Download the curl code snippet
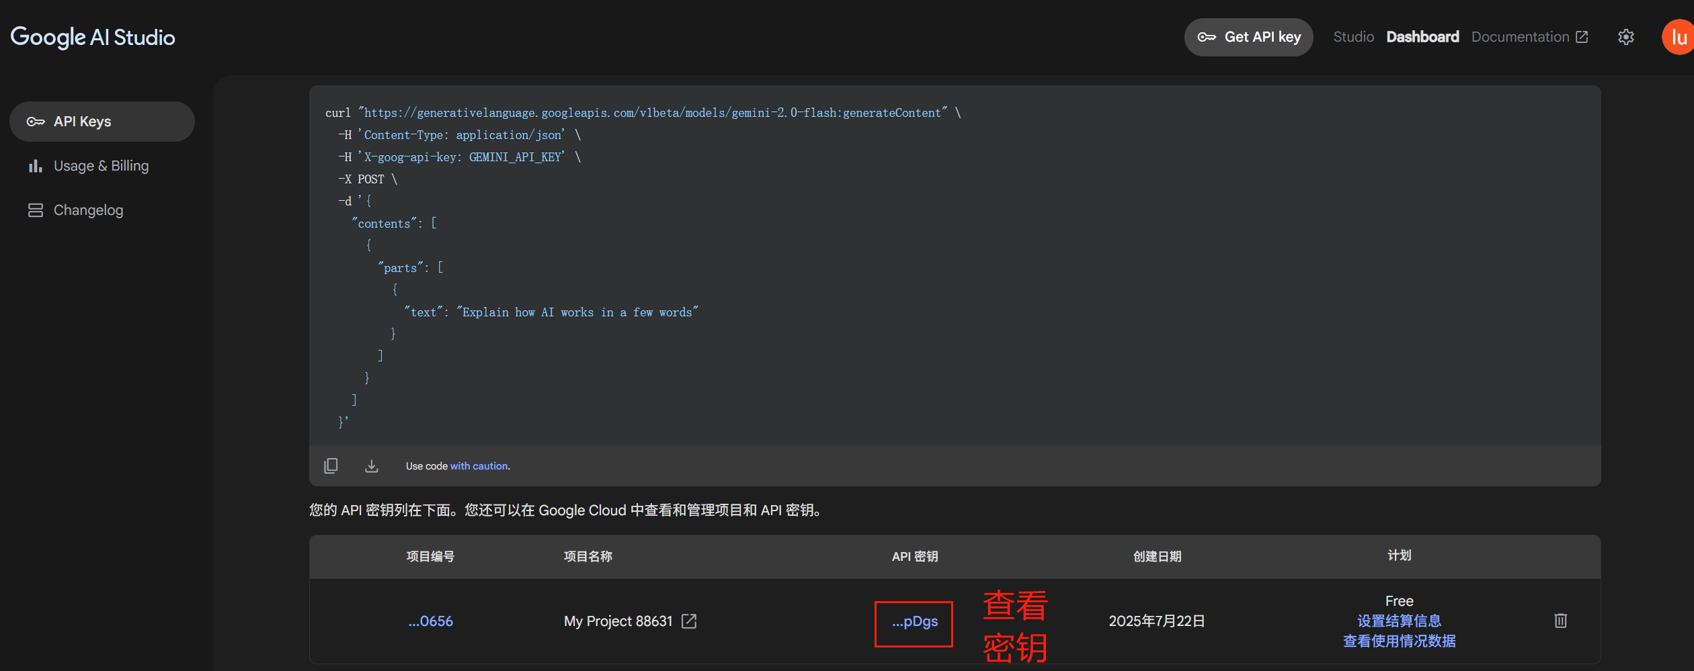This screenshot has height=671, width=1694. pyautogui.click(x=371, y=465)
